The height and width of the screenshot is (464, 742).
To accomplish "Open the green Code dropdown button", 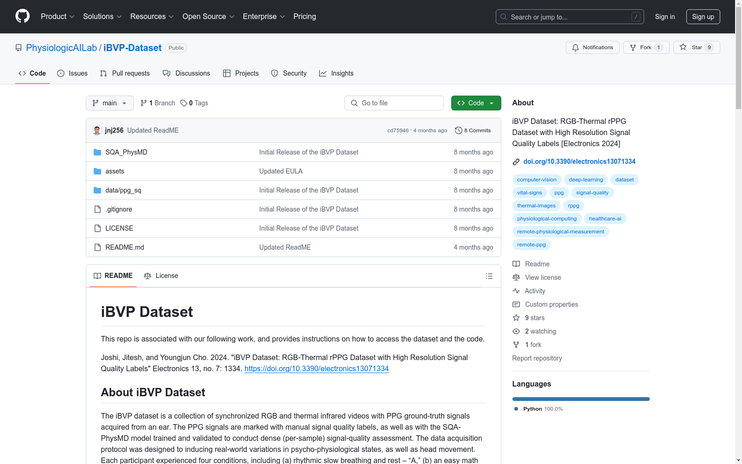I will 476,103.
